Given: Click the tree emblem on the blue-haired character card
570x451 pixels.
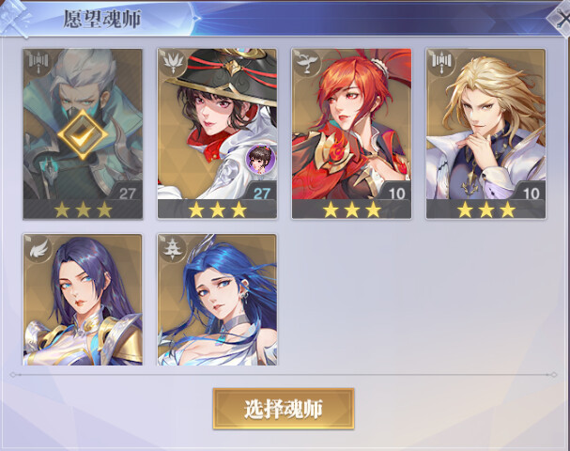Looking at the screenshot, I should click(x=172, y=248).
